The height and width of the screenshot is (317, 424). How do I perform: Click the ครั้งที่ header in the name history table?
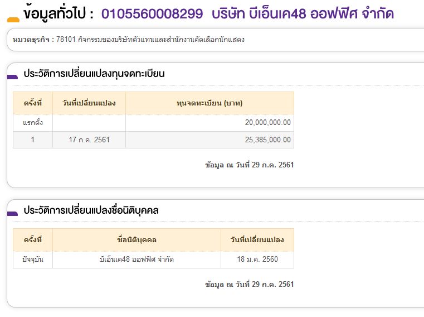33,240
